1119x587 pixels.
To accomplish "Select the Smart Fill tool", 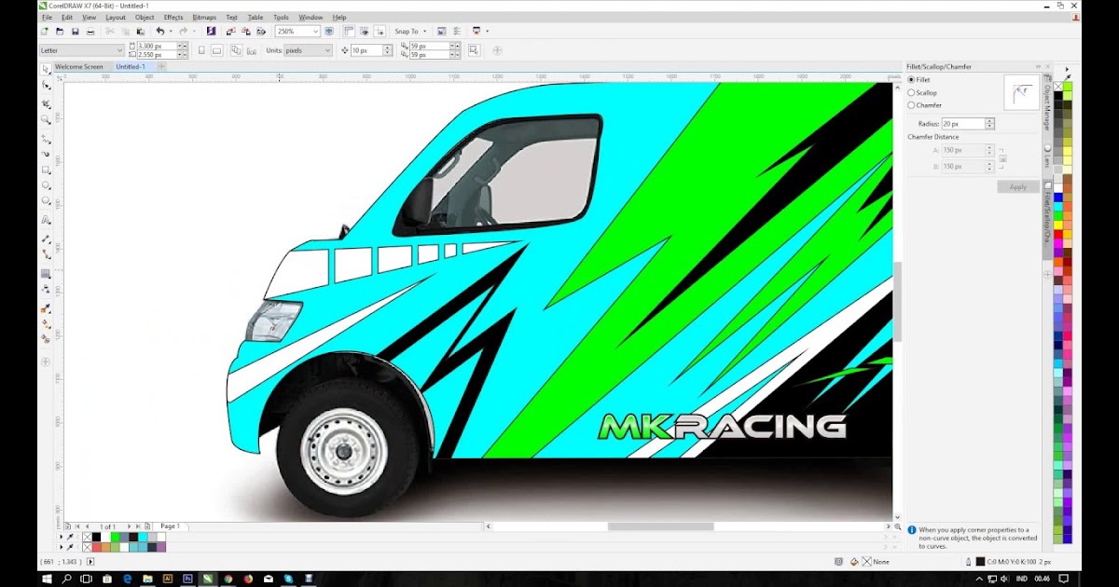I will [x=46, y=338].
